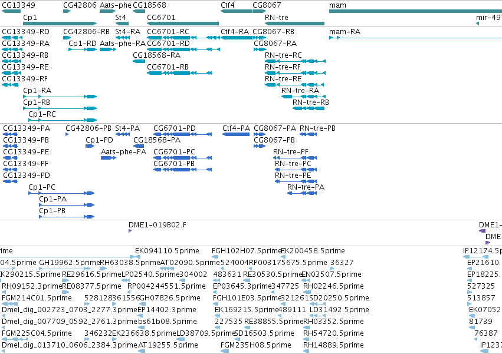Click the mam-RA transcript label

(345, 32)
